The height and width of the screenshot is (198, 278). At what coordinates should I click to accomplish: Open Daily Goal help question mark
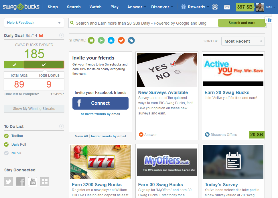(61, 35)
